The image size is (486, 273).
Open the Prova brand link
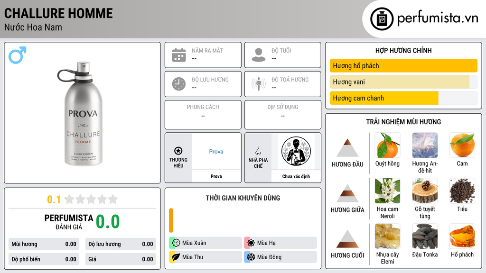coord(216,151)
